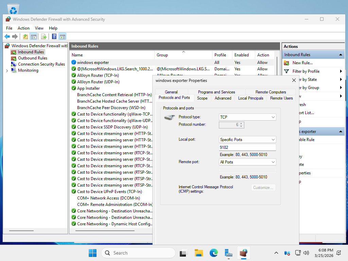Click the Back arrow toolbar icon
The width and height of the screenshot is (348, 261).
tap(7, 36)
